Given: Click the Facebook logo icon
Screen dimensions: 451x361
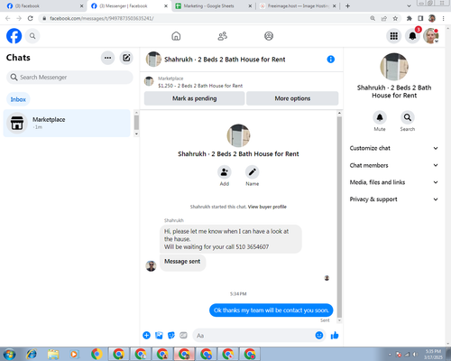Looking at the screenshot, I should click(14, 36).
